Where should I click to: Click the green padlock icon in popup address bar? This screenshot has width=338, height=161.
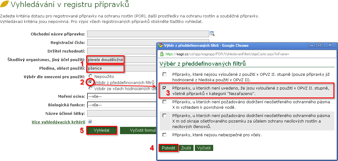tap(162, 54)
